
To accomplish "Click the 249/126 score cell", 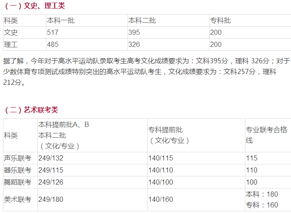I will pyautogui.click(x=51, y=182).
